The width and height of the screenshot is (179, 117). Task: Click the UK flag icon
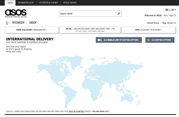(x=167, y=10)
